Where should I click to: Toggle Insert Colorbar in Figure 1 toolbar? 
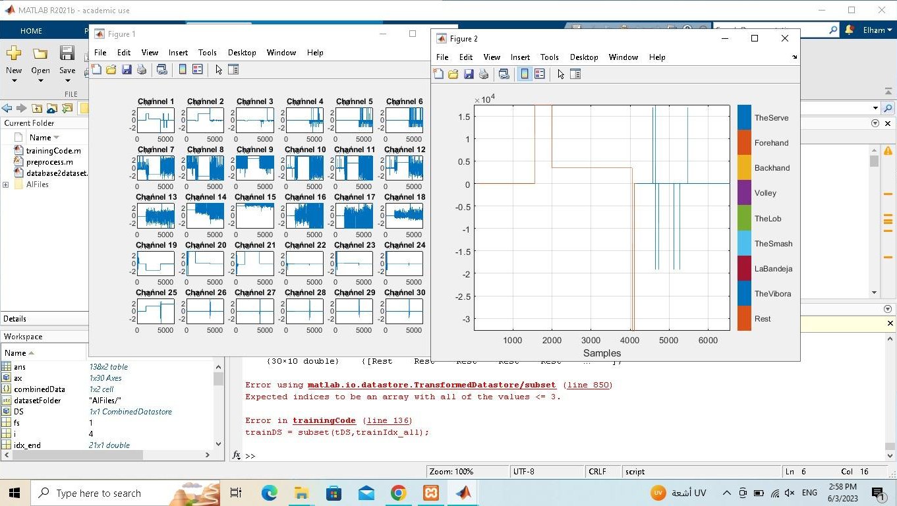pyautogui.click(x=183, y=70)
